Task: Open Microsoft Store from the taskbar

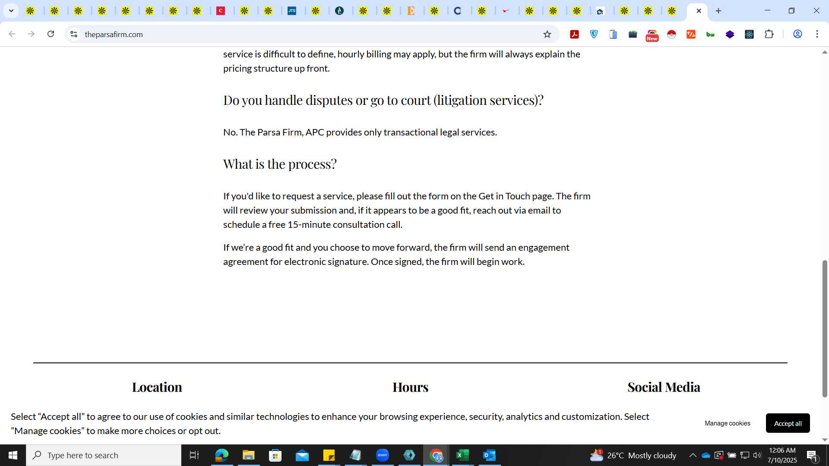Action: (x=275, y=455)
